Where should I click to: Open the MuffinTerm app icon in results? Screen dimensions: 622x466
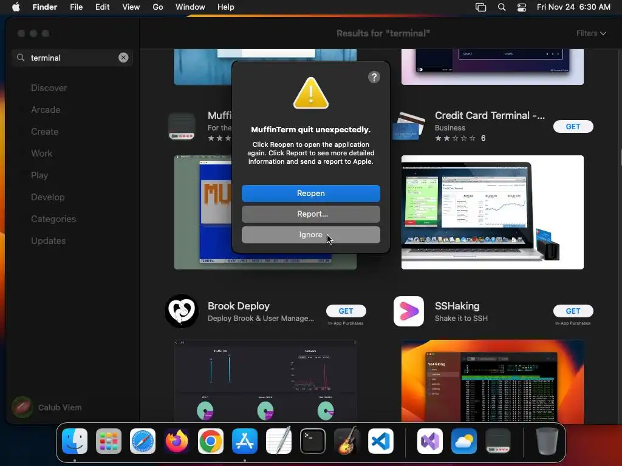tap(181, 126)
